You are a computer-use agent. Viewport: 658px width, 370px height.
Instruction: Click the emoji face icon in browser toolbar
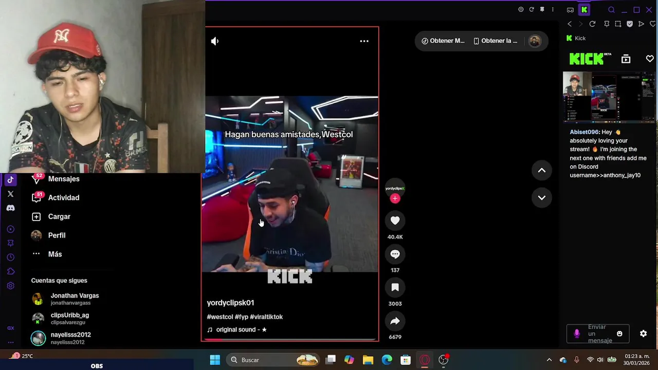coord(521,10)
